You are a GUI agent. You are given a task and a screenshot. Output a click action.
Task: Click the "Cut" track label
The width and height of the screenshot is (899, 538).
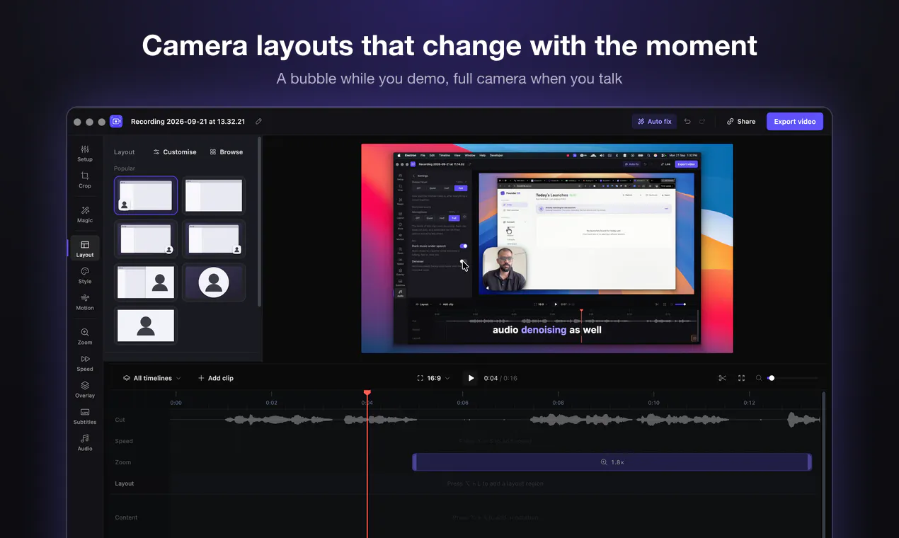pos(120,420)
